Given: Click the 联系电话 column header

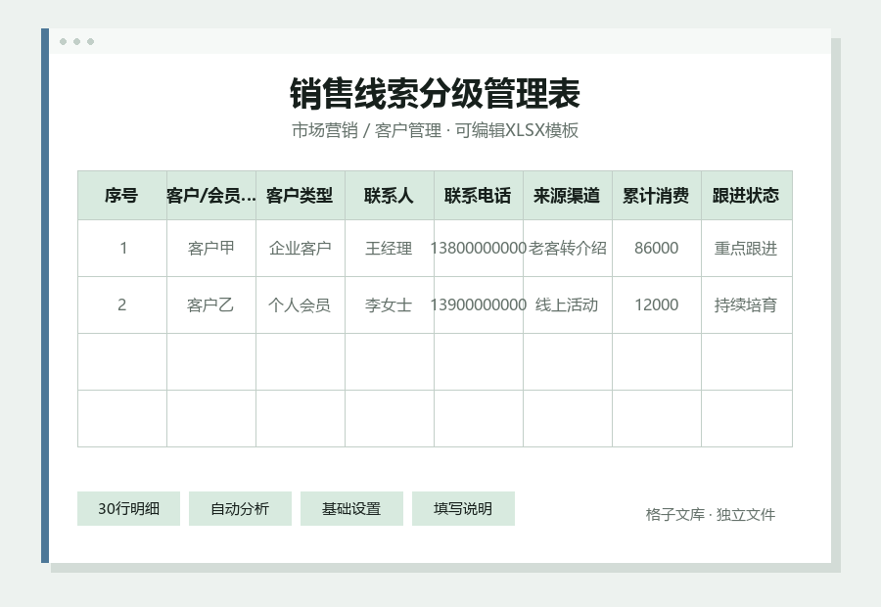Looking at the screenshot, I should tap(478, 196).
